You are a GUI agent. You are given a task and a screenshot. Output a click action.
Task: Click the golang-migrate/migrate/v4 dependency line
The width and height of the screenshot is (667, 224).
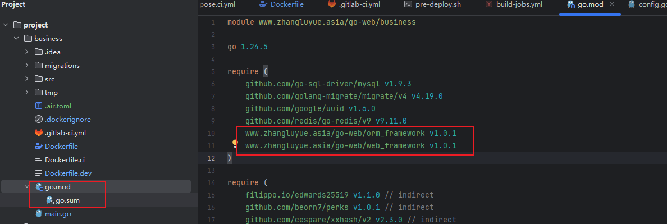[344, 96]
